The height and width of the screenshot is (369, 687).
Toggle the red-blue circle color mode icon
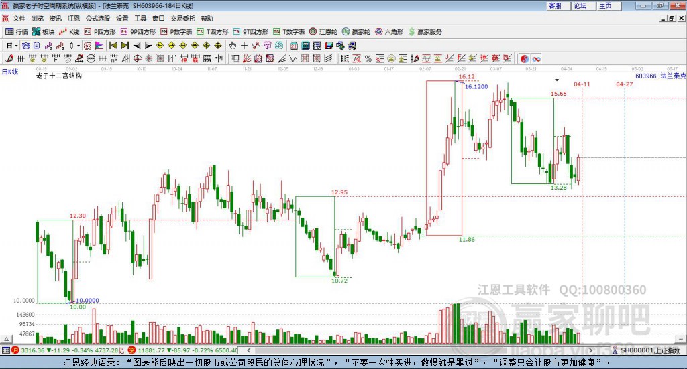click(524, 58)
